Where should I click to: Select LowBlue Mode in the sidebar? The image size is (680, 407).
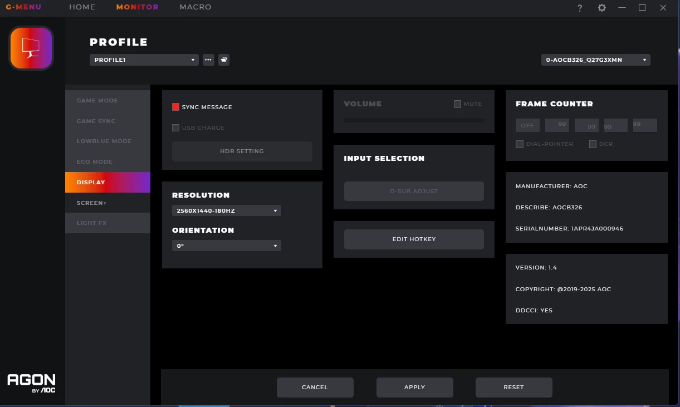(x=107, y=141)
